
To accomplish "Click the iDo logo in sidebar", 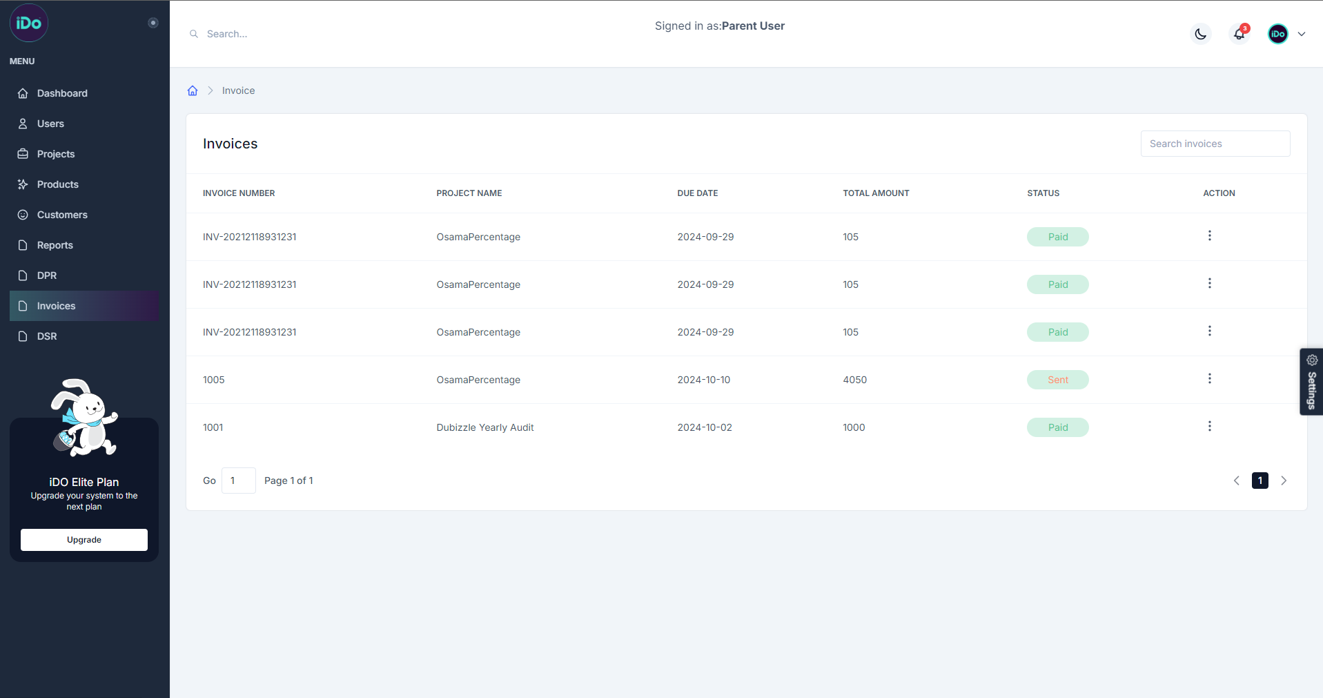I will point(29,23).
